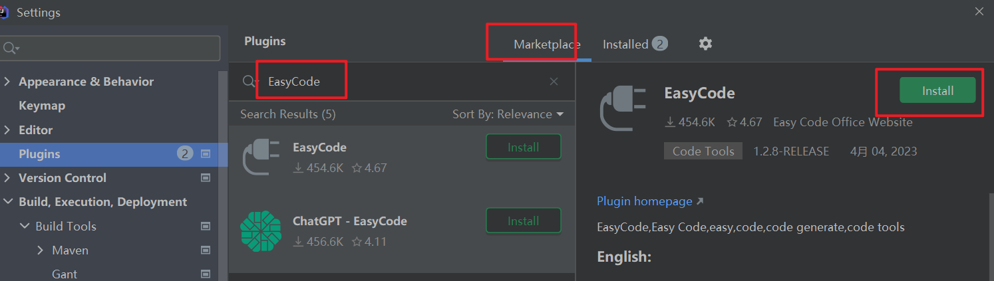Click the large green Install button

[937, 90]
